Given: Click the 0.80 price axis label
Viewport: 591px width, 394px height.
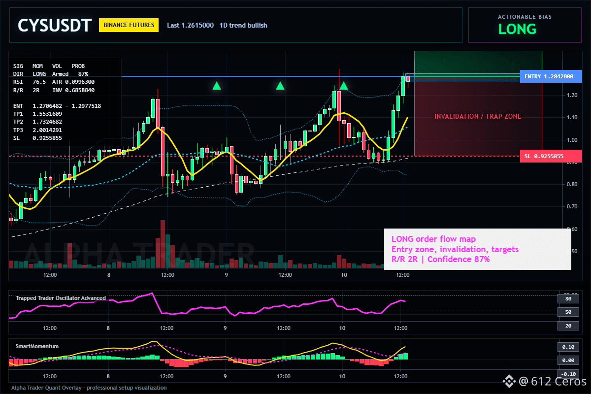Looking at the screenshot, I should [x=571, y=184].
